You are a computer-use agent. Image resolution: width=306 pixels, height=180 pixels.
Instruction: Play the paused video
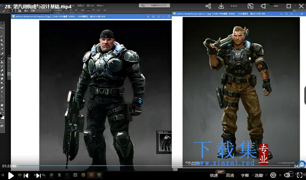11,175
